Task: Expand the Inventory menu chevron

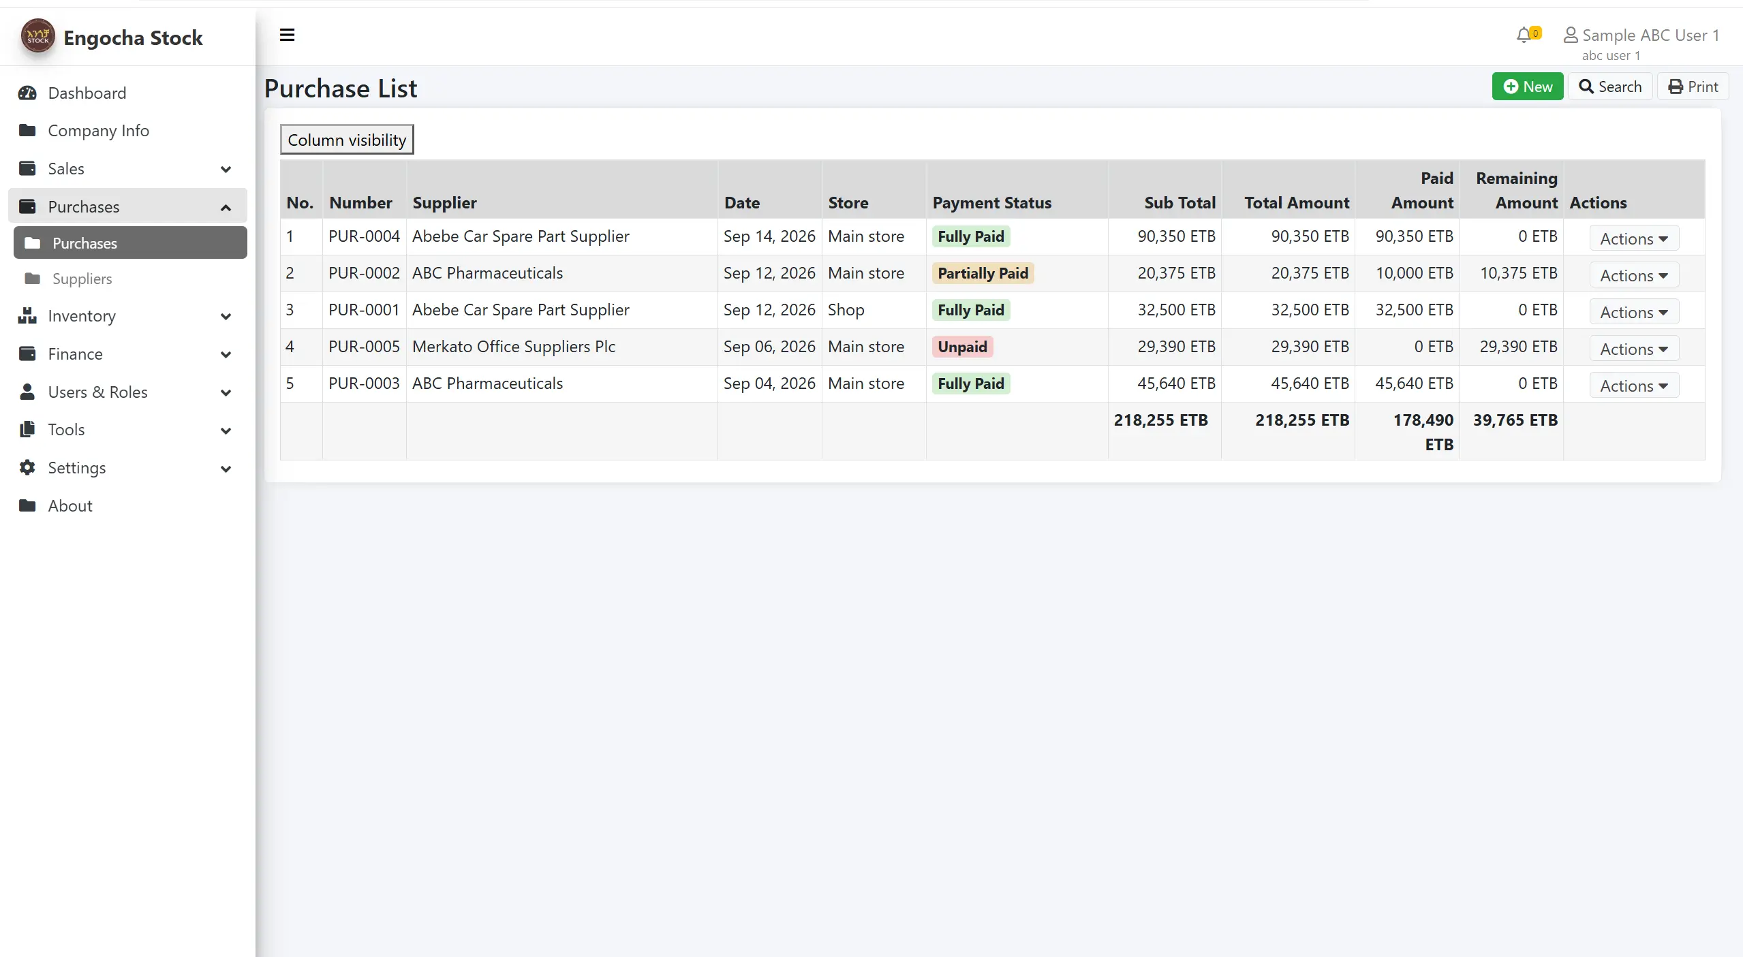Action: point(226,316)
